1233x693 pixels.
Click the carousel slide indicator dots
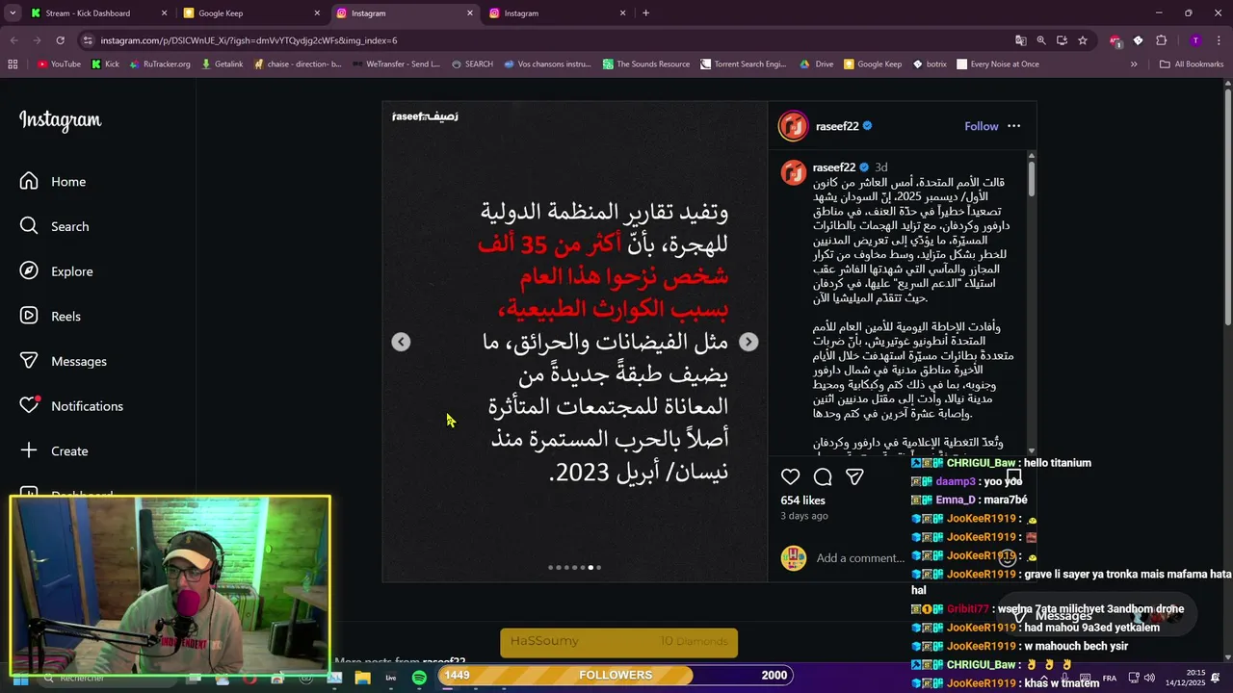574,568
